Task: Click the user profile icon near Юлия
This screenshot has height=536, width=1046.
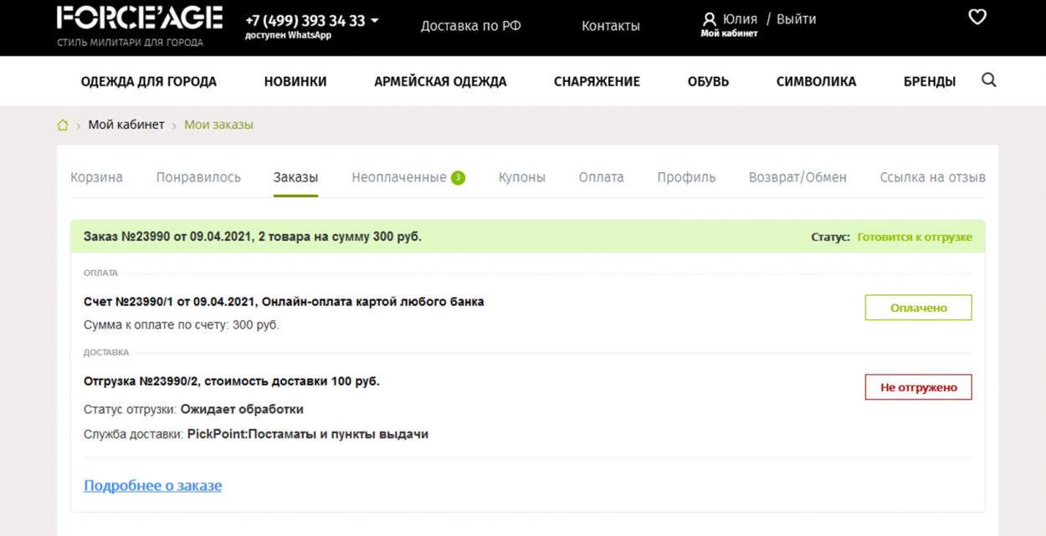Action: (710, 19)
